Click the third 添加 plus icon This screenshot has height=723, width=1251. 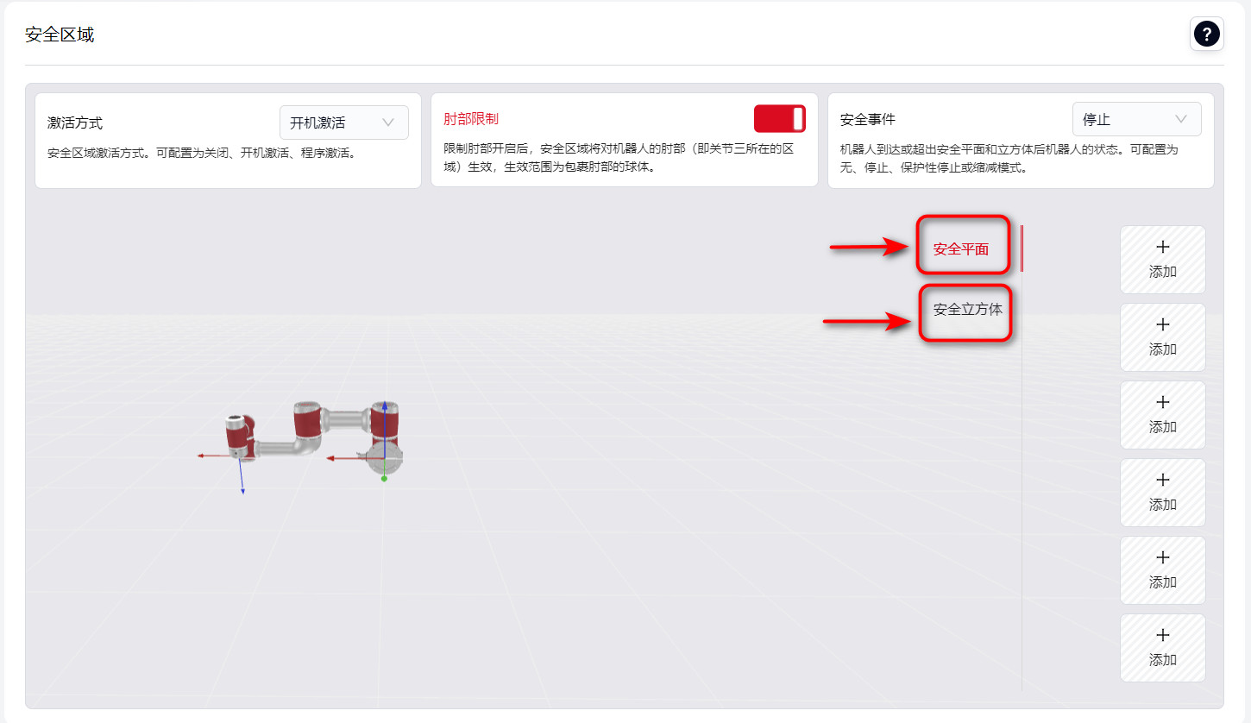pos(1162,403)
